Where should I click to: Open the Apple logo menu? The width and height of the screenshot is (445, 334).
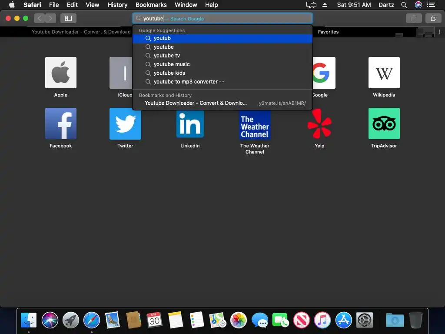pos(12,4)
